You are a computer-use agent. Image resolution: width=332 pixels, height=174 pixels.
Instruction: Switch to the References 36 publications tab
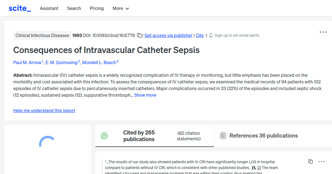click(x=263, y=136)
